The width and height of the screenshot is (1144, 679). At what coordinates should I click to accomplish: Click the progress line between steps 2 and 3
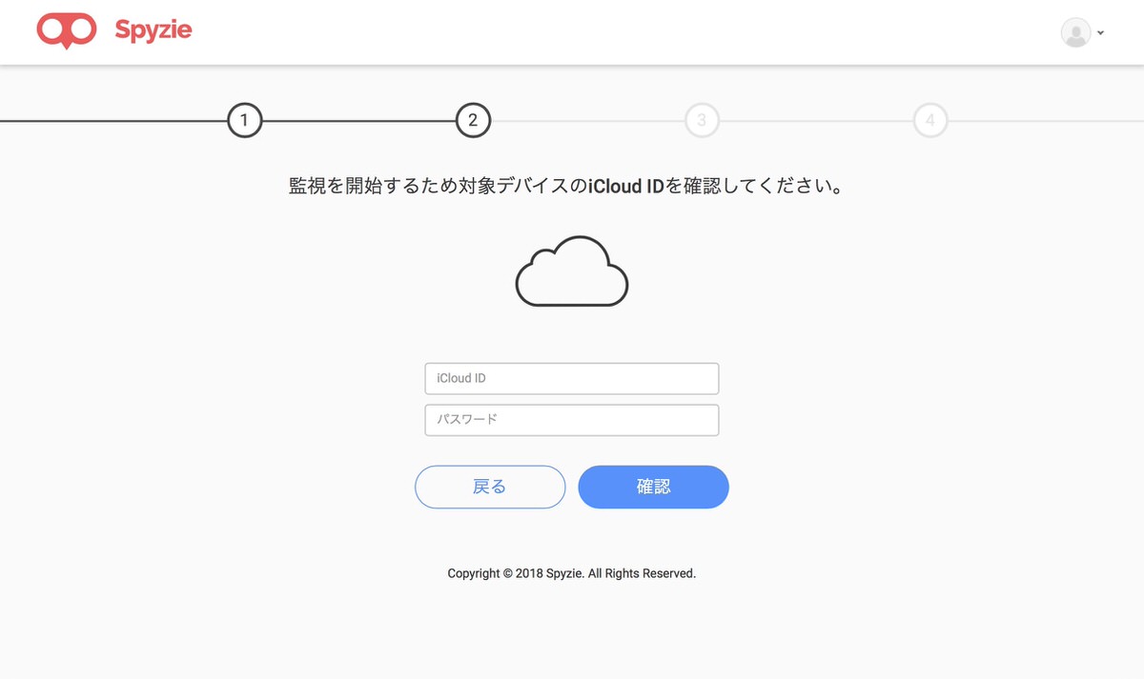[x=588, y=120]
